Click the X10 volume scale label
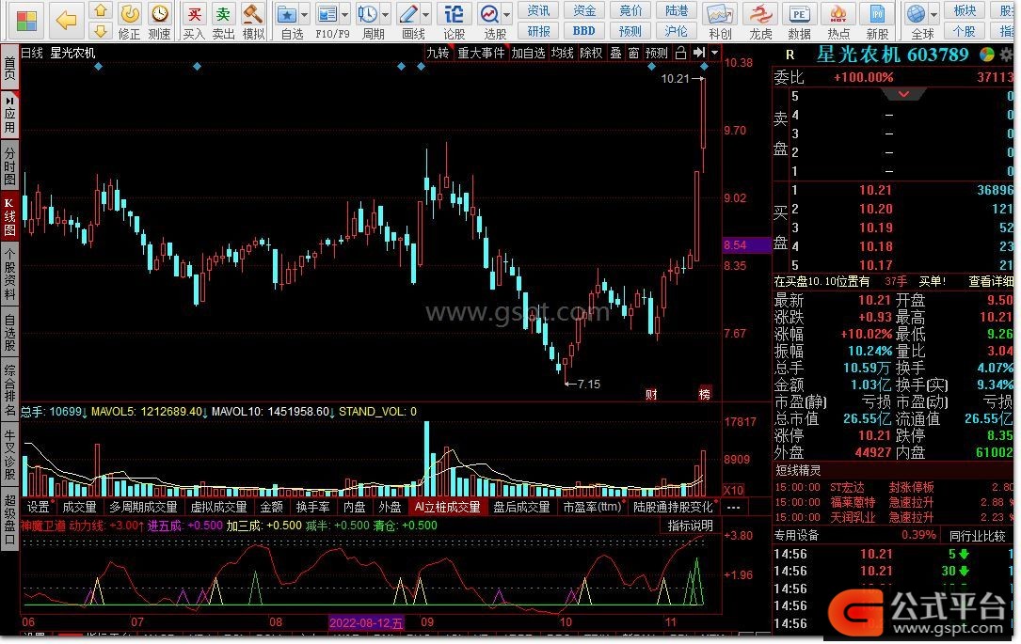This screenshot has width=1021, height=644. [x=734, y=490]
